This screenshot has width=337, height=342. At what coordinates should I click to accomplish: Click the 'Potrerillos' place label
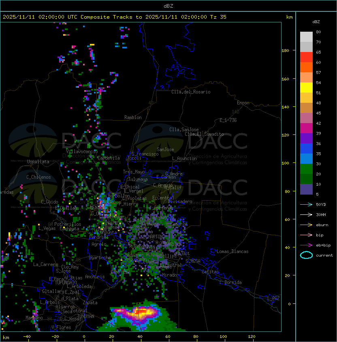click(68, 224)
